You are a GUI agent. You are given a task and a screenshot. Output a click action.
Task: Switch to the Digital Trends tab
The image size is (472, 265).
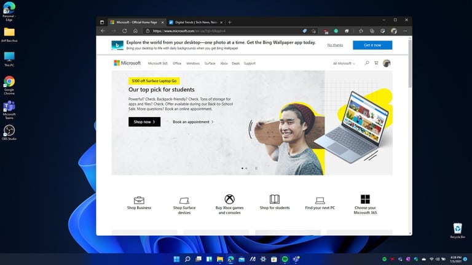(196, 22)
